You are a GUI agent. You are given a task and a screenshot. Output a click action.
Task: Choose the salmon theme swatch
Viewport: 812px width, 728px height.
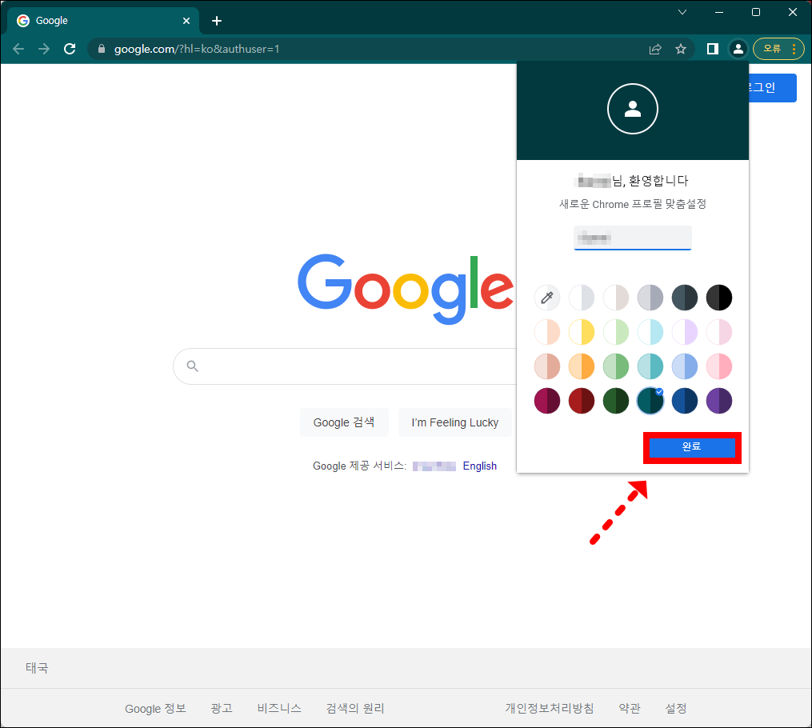547,366
